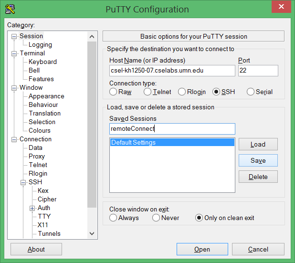Screen dimensions: 295x263
Task: Save the remoteConnect session
Action: [258, 160]
